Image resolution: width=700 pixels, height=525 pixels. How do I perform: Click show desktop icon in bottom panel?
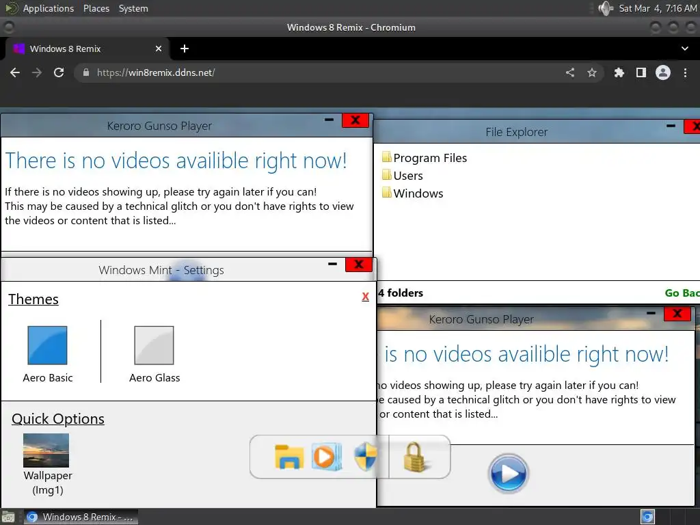(x=8, y=517)
